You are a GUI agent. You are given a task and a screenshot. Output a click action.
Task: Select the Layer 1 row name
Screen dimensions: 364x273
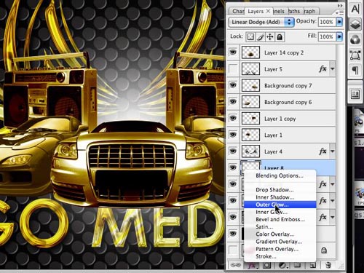(x=273, y=135)
